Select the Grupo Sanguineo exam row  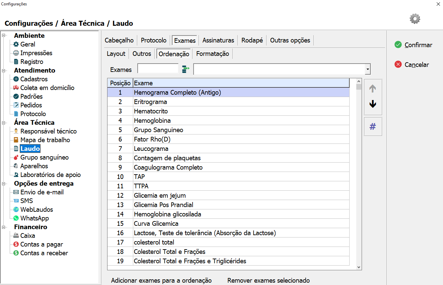point(228,130)
